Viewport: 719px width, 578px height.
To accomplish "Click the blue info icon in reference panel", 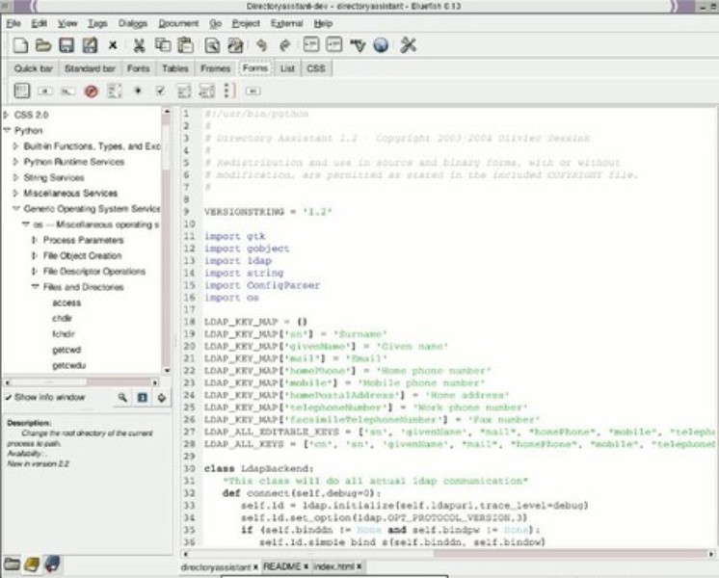I will point(143,398).
